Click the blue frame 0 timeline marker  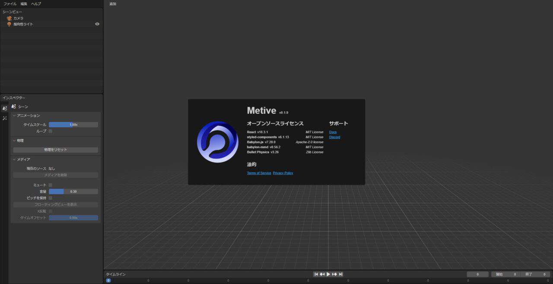coord(108,281)
